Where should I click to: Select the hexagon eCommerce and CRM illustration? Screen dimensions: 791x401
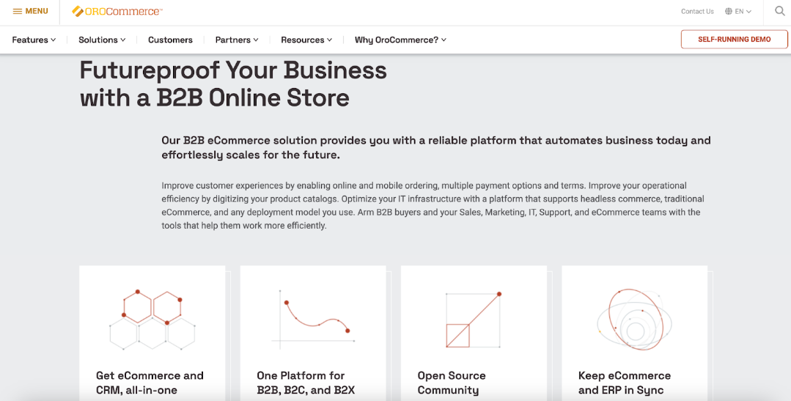point(152,320)
